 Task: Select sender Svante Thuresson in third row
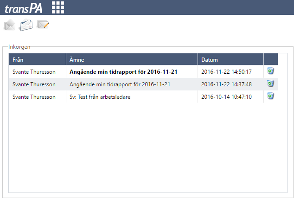click(x=34, y=97)
